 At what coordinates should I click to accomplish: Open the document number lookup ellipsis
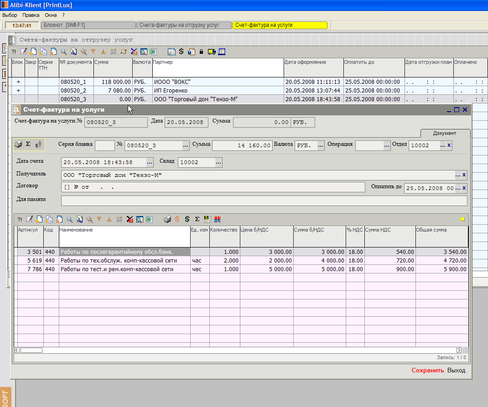coord(186,145)
